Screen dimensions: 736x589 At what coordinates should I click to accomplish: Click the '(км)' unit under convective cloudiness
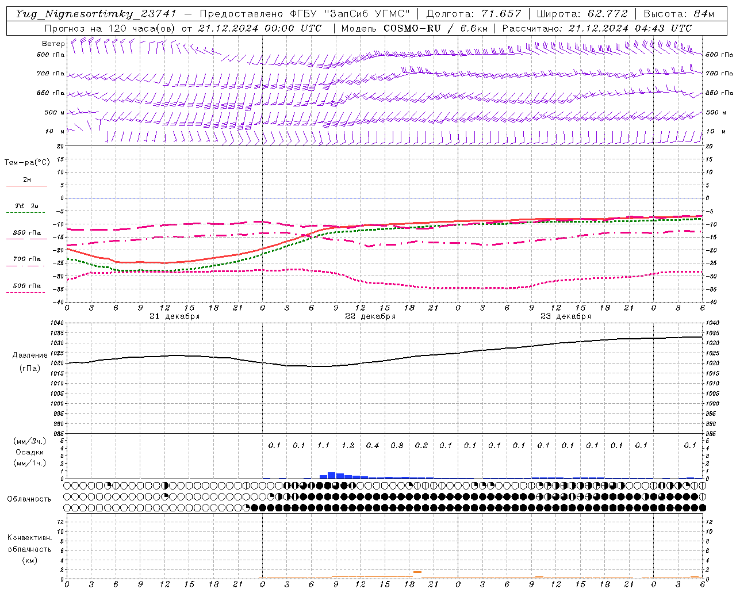pyautogui.click(x=29, y=560)
